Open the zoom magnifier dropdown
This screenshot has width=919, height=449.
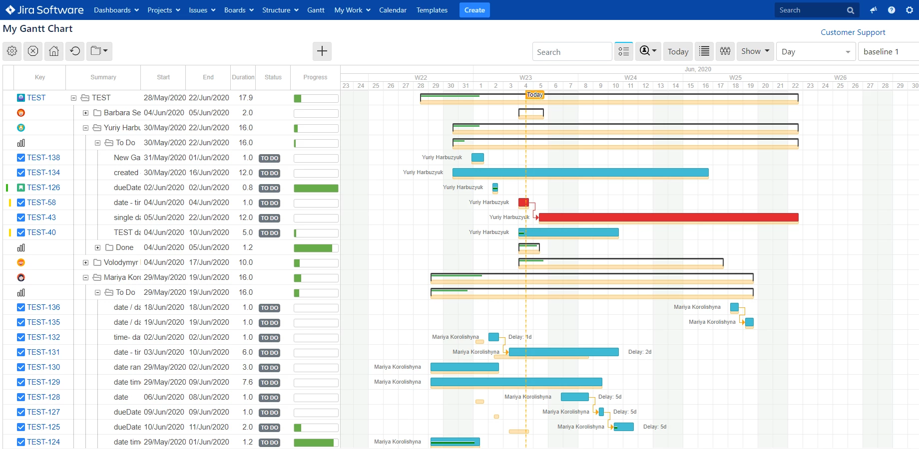point(648,51)
